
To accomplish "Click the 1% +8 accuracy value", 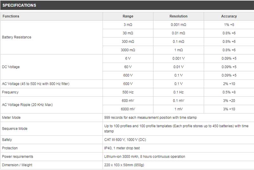I will pyautogui.click(x=229, y=25).
